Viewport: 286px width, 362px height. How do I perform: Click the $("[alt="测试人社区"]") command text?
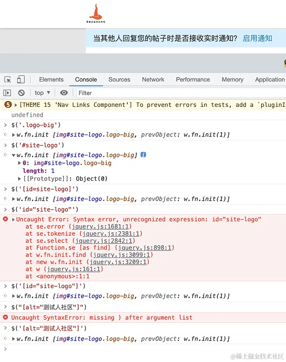coord(49,307)
